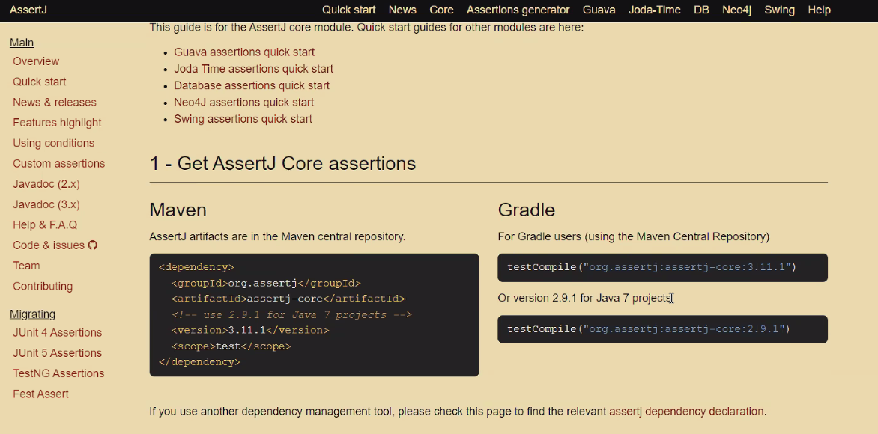
Task: Click 'AssertJ artifacts are in the Maven central repository' text
Action: coord(277,236)
